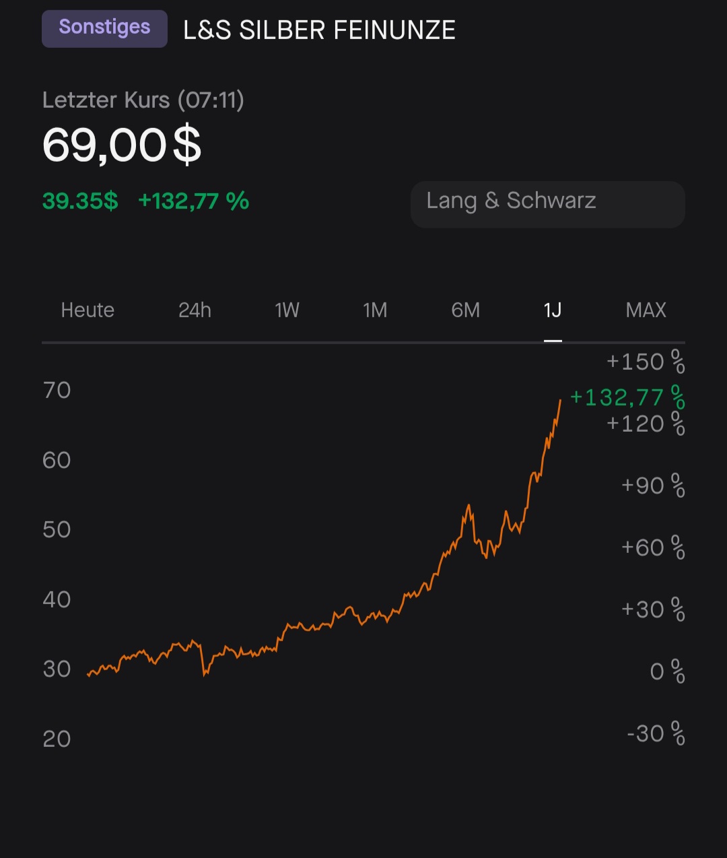Tap the +150 % percent axis label

coord(645,362)
